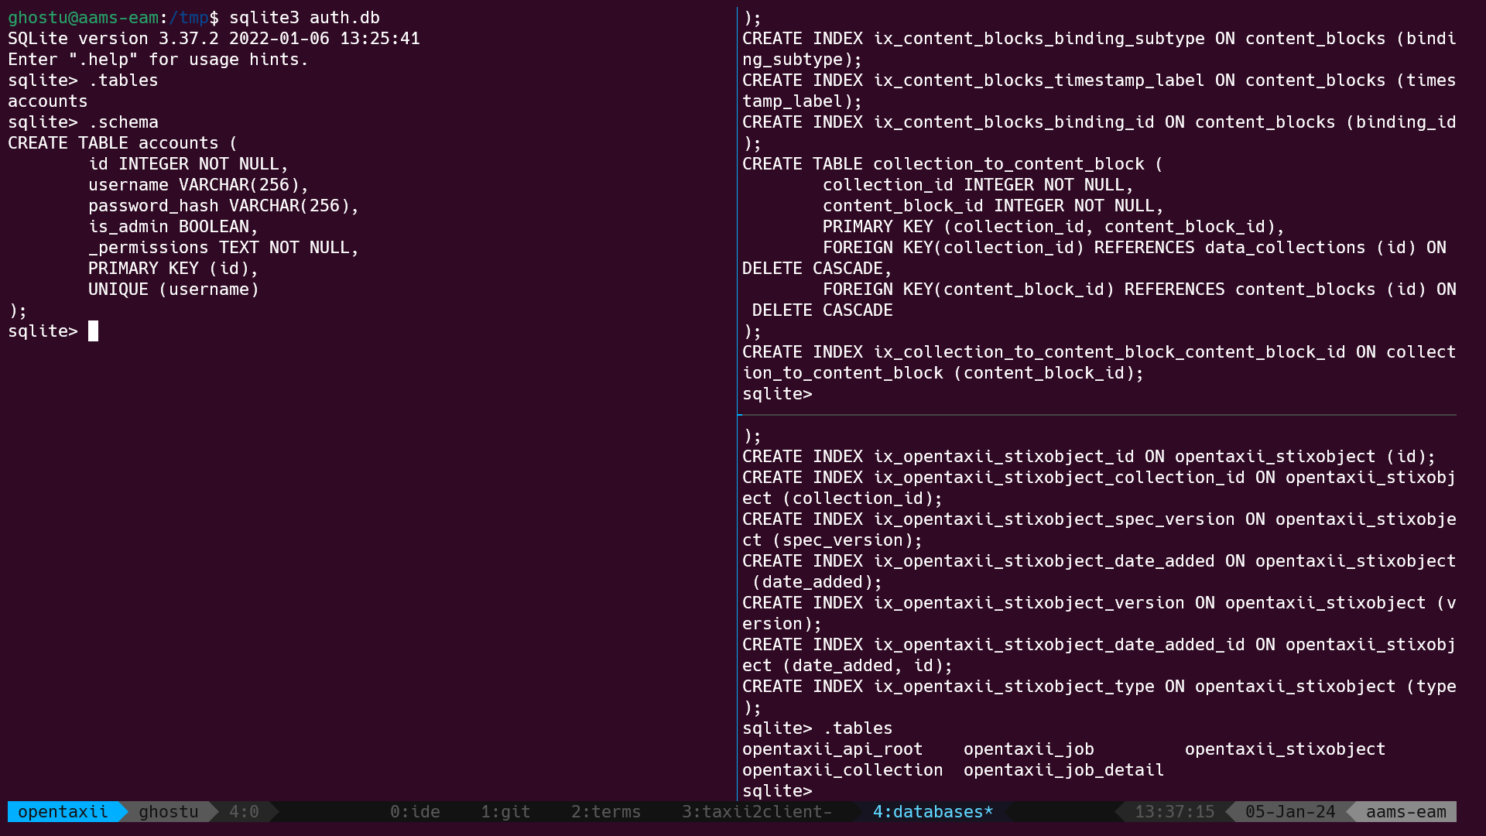Click 'content_block_id INTEGER NOT NULL,' line

[x=993, y=206]
